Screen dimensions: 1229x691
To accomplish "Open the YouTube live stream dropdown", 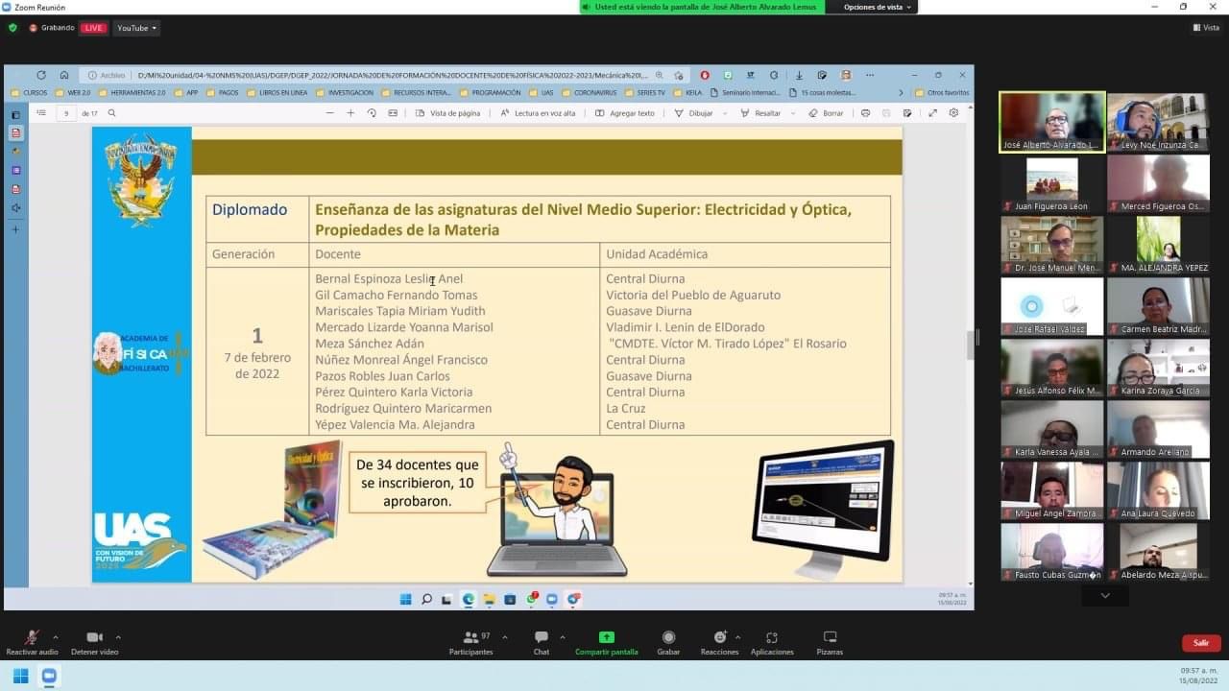I will click(x=136, y=28).
